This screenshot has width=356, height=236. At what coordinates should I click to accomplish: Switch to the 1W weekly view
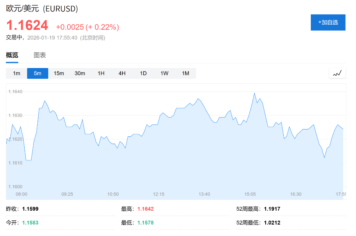pyautogui.click(x=164, y=73)
